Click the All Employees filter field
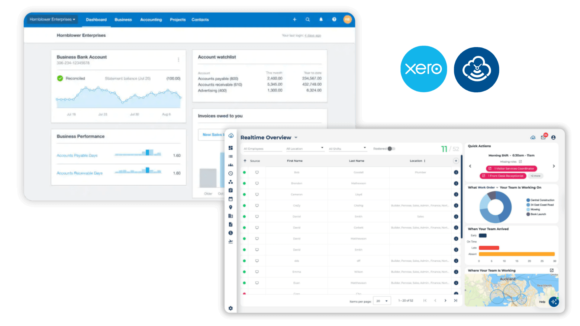The width and height of the screenshot is (580, 326). click(263, 149)
